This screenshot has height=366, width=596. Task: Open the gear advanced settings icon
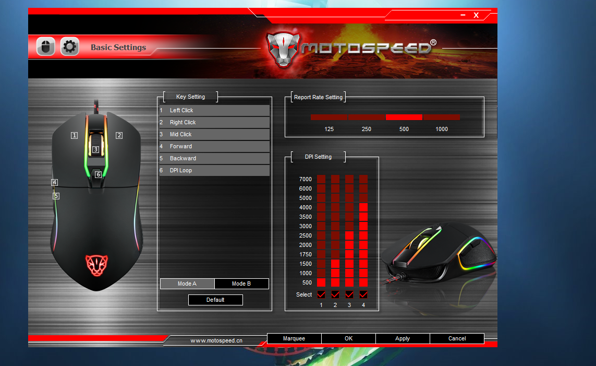coord(69,47)
